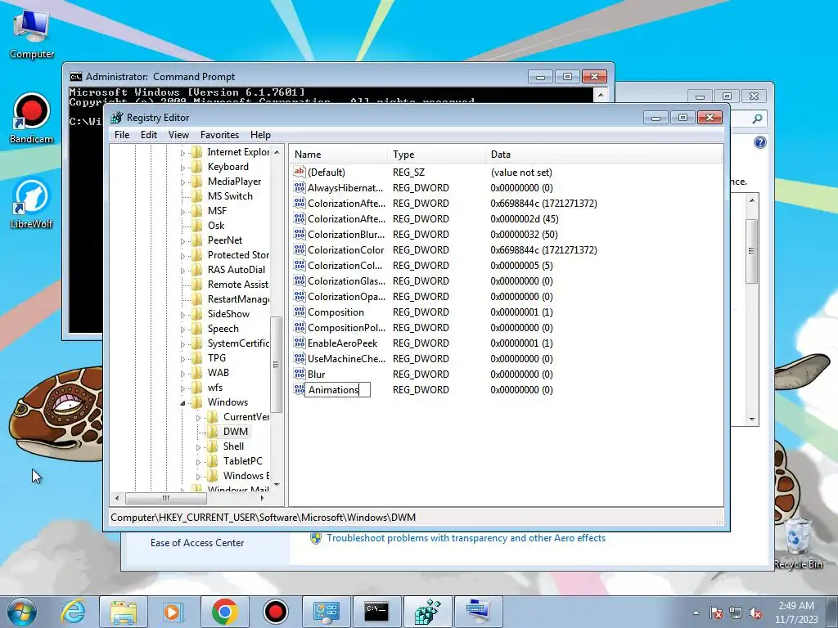The image size is (838, 628).
Task: Open the Ease of Access Center link
Action: 197,543
